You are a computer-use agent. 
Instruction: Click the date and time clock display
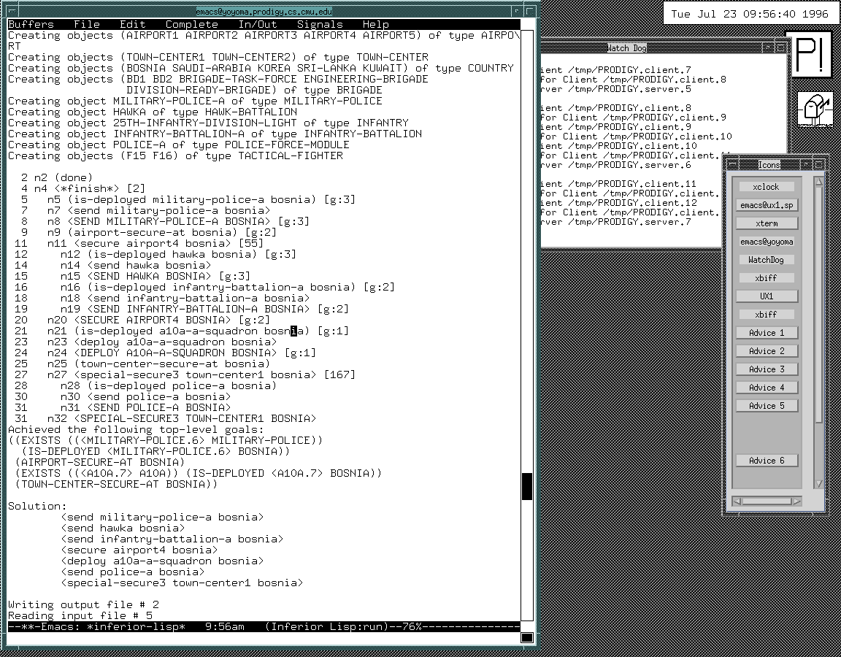click(750, 14)
